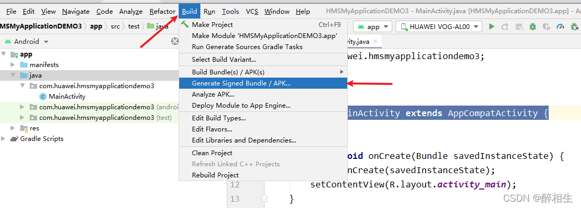Screen dimensions: 581x208
Task: Expand the manifests folder
Action: (x=13, y=64)
